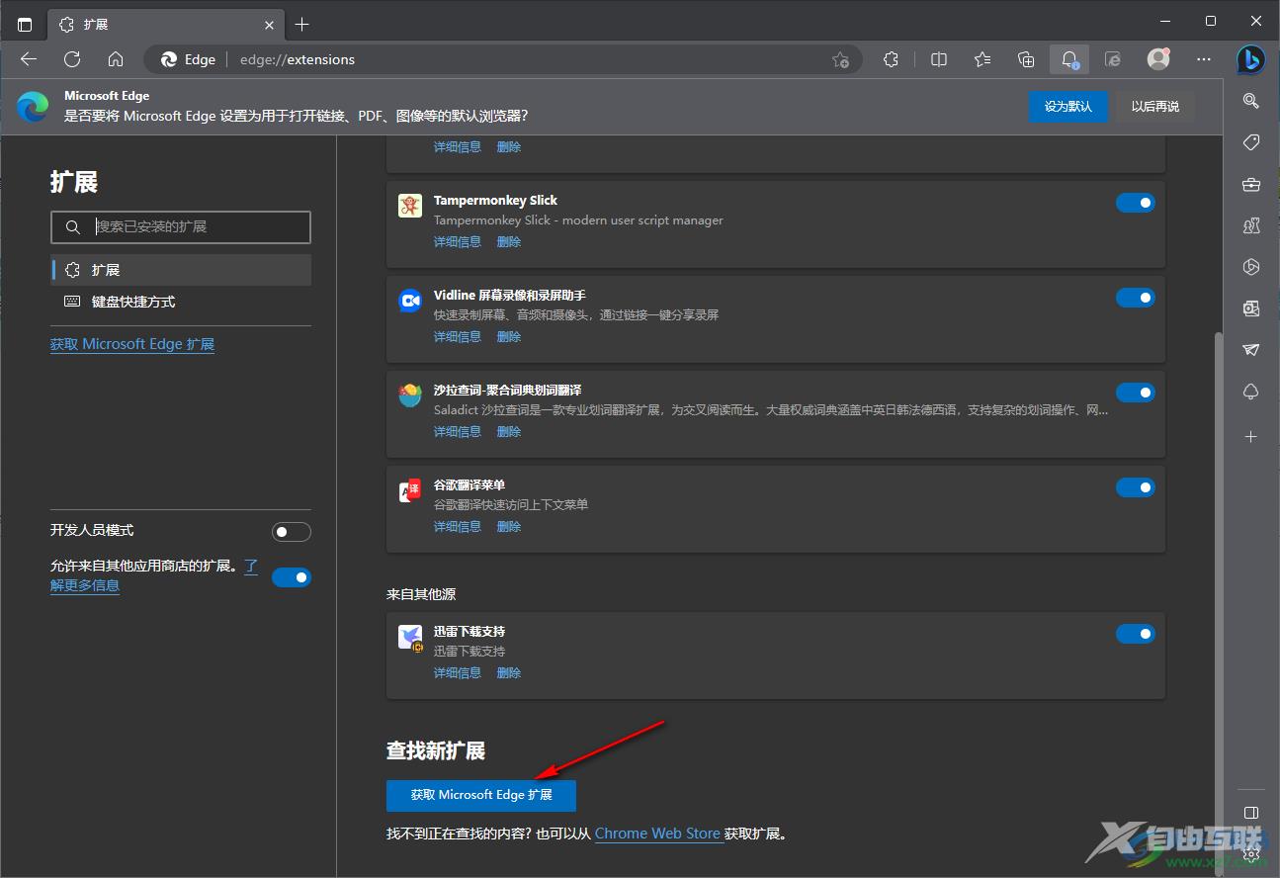Viewport: 1280px width, 878px height.
Task: Disable the Tampermonkey Slick extension toggle
Action: [x=1136, y=203]
